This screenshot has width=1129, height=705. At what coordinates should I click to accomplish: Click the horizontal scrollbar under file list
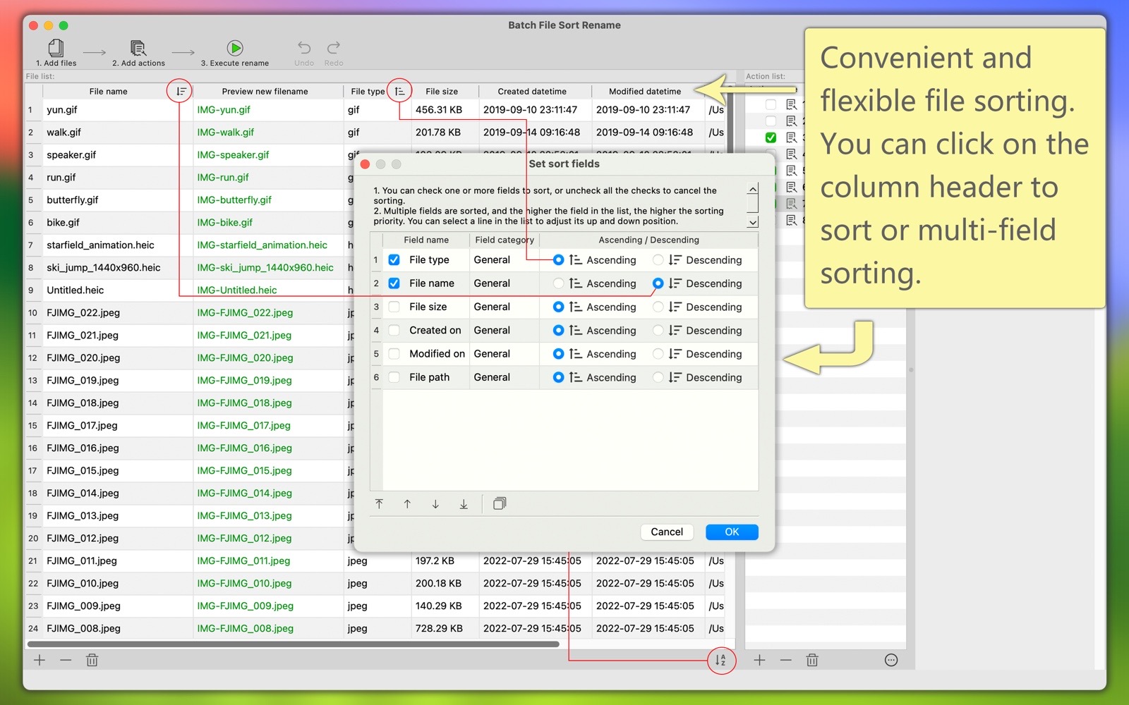tap(293, 644)
